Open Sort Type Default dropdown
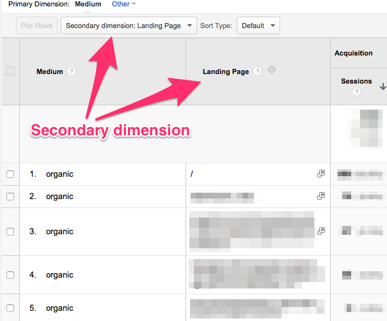 258,26
